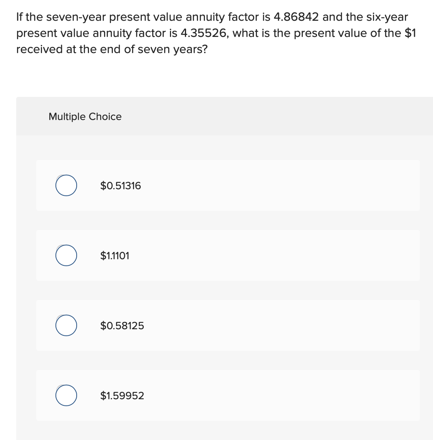Select the radio button for $1.1101
This screenshot has height=440, width=433.
[65, 255]
